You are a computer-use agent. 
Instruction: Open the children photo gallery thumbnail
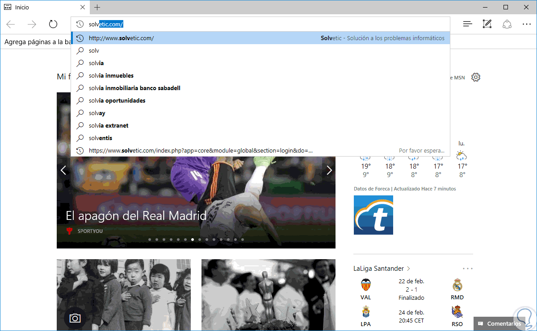124,295
